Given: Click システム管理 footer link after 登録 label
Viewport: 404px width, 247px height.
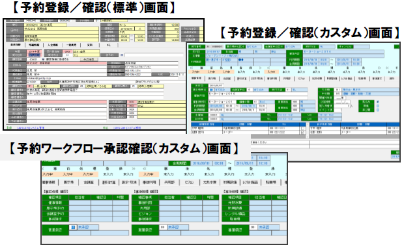Looking at the screenshot, I should click(31, 127).
